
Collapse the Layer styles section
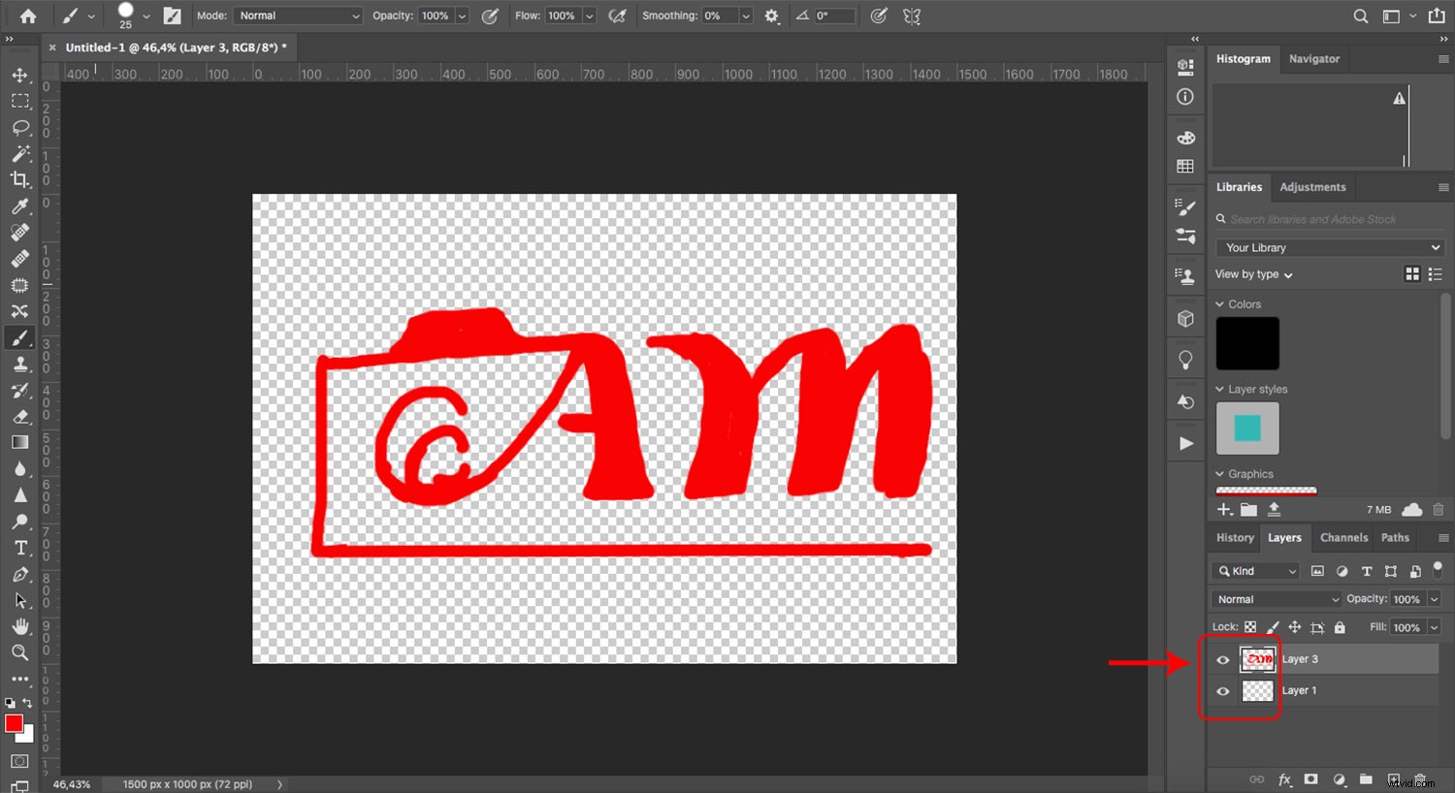1221,389
